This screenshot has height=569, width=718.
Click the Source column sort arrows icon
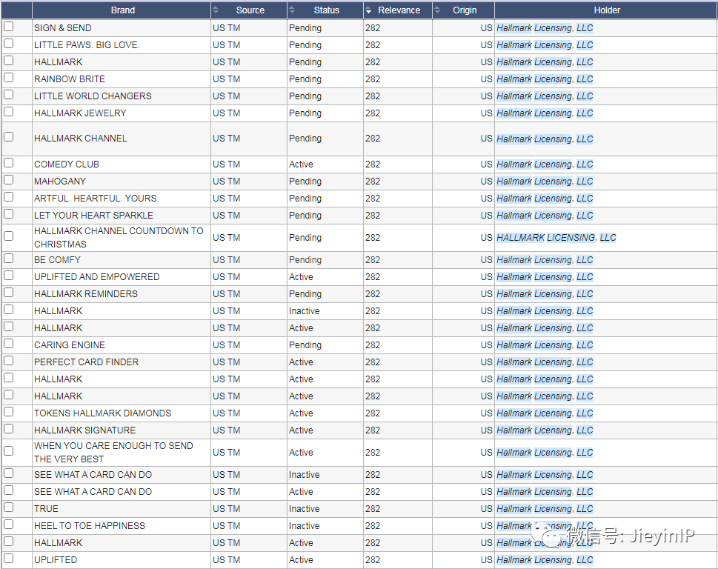[x=216, y=10]
